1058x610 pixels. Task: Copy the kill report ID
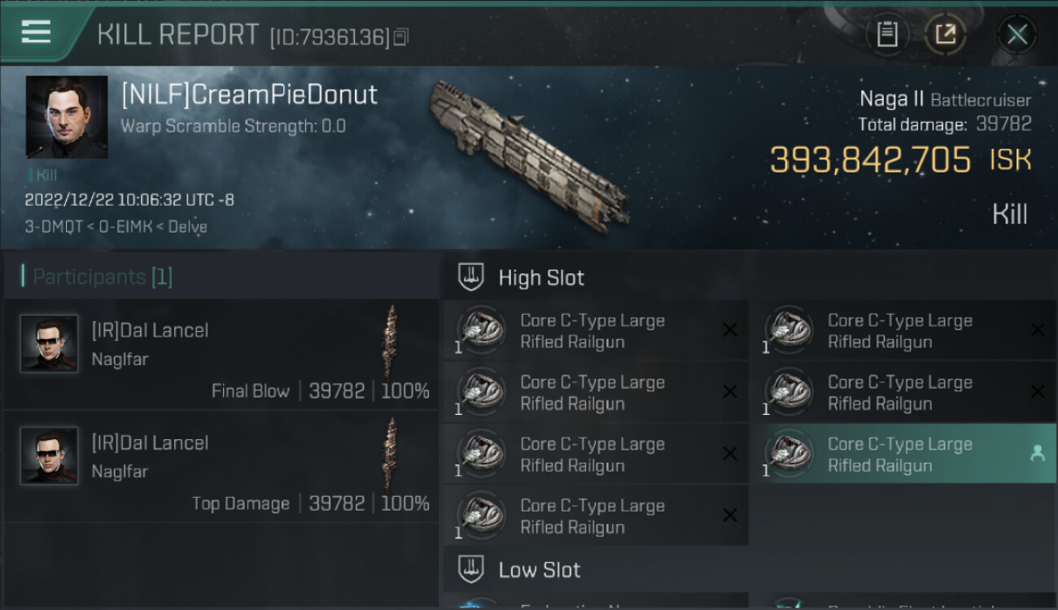[x=400, y=37]
